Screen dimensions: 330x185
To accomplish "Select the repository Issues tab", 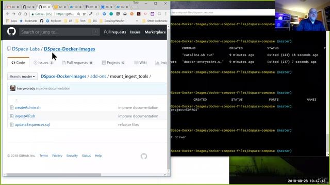I will (43, 63).
